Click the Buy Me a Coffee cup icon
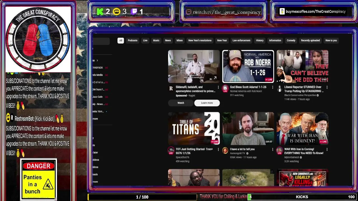Image resolution: width=358 pixels, height=201 pixels. point(282,11)
